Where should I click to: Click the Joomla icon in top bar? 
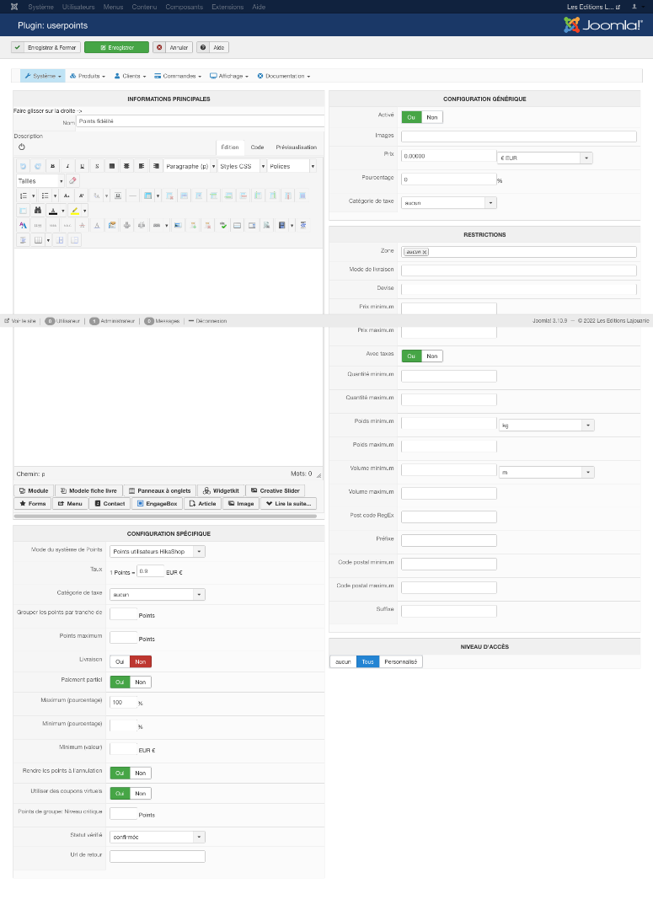pyautogui.click(x=14, y=7)
